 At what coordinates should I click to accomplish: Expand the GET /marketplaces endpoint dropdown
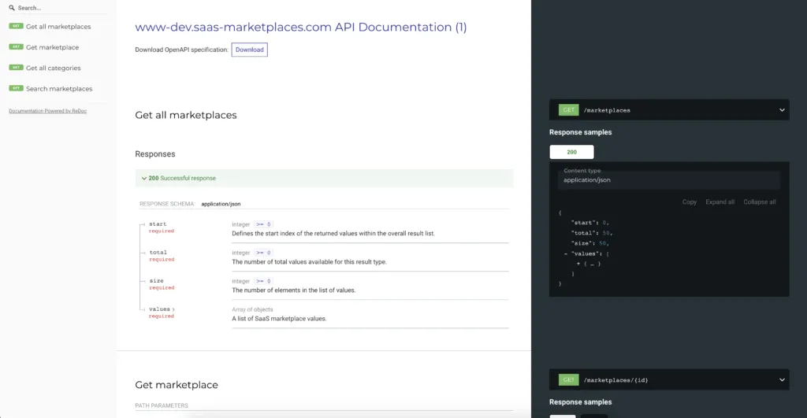coord(782,110)
